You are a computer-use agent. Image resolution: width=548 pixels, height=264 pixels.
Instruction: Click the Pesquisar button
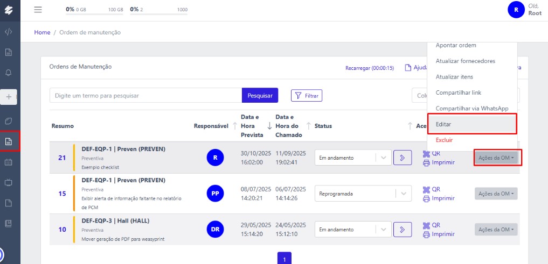260,96
